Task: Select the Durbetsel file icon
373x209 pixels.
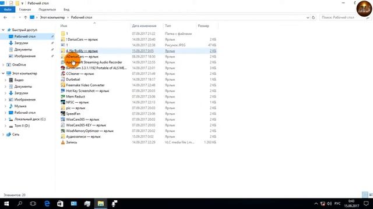Action: coord(63,80)
